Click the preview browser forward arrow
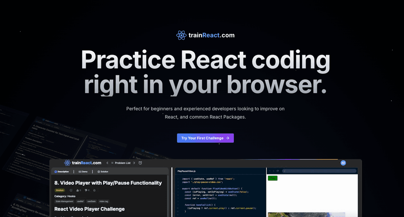The height and width of the screenshot is (217, 404). click(x=273, y=171)
